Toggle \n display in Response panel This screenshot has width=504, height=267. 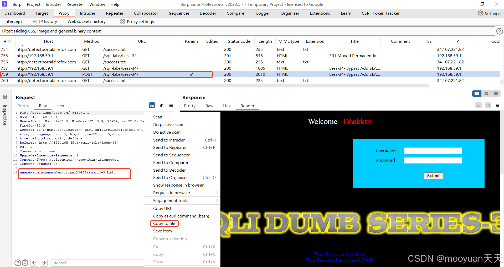(x=488, y=105)
